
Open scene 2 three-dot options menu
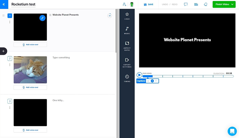pyautogui.click(x=10, y=65)
